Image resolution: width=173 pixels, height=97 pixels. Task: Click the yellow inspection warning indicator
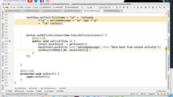click(166, 14)
